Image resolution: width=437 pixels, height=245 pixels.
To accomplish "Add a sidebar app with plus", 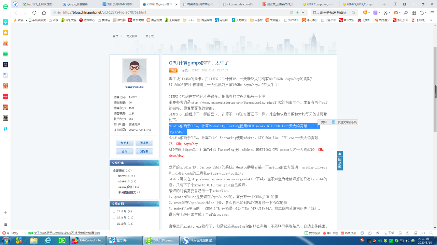I will (5, 213).
